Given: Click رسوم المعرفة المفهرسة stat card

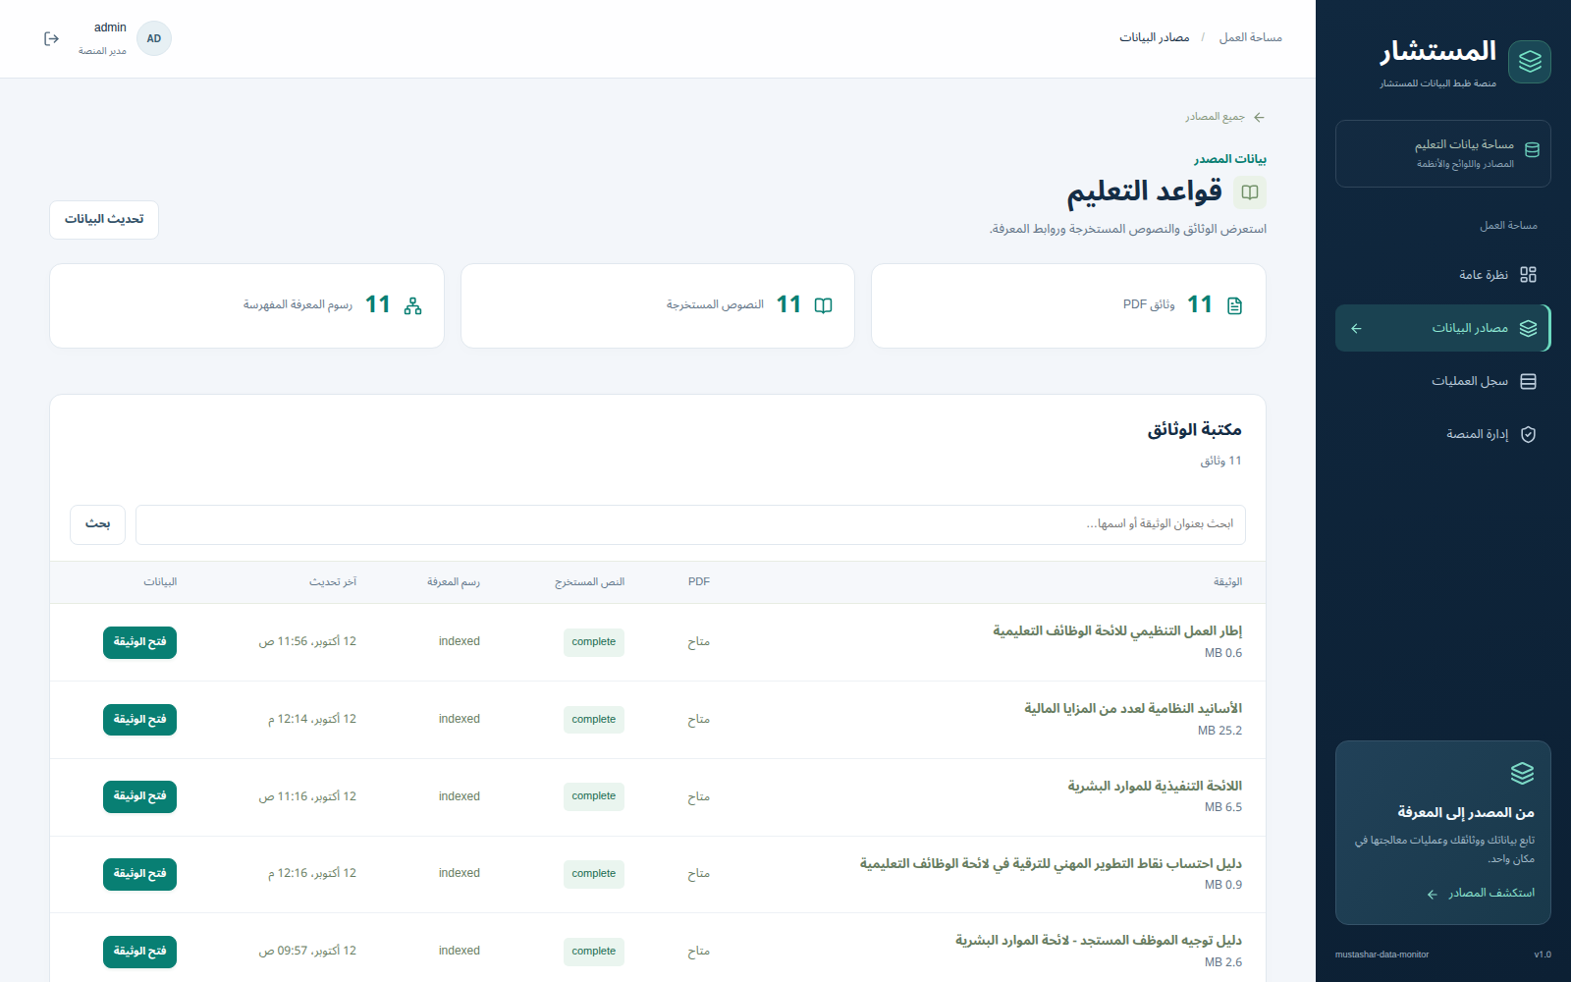Looking at the screenshot, I should point(246,305).
